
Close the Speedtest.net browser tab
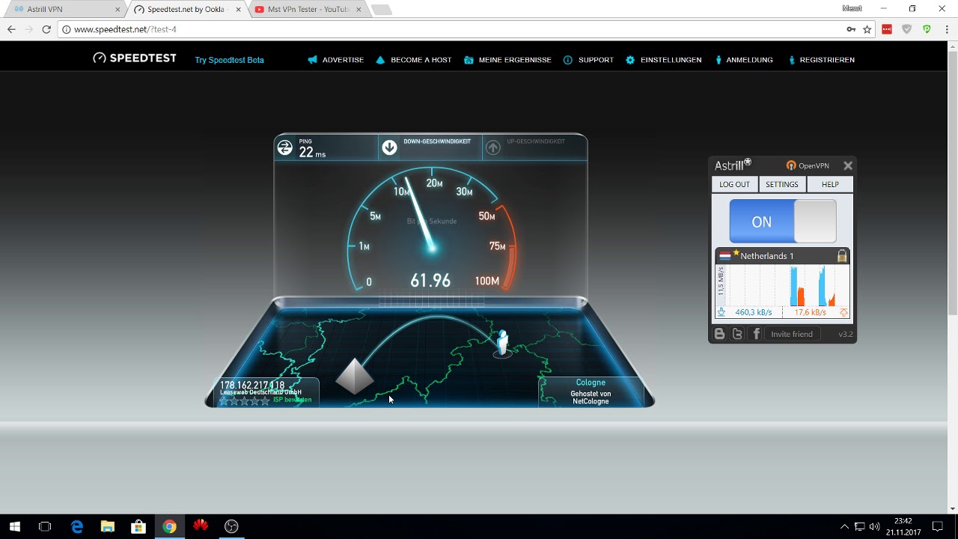tap(239, 10)
